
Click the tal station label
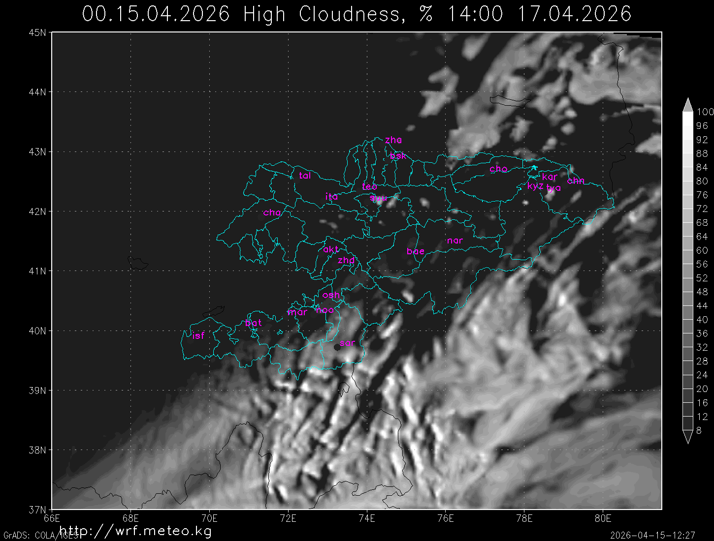point(305,176)
